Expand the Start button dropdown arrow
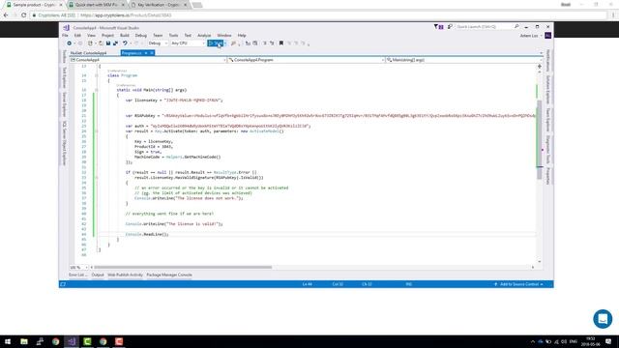The image size is (619, 348). pos(225,43)
